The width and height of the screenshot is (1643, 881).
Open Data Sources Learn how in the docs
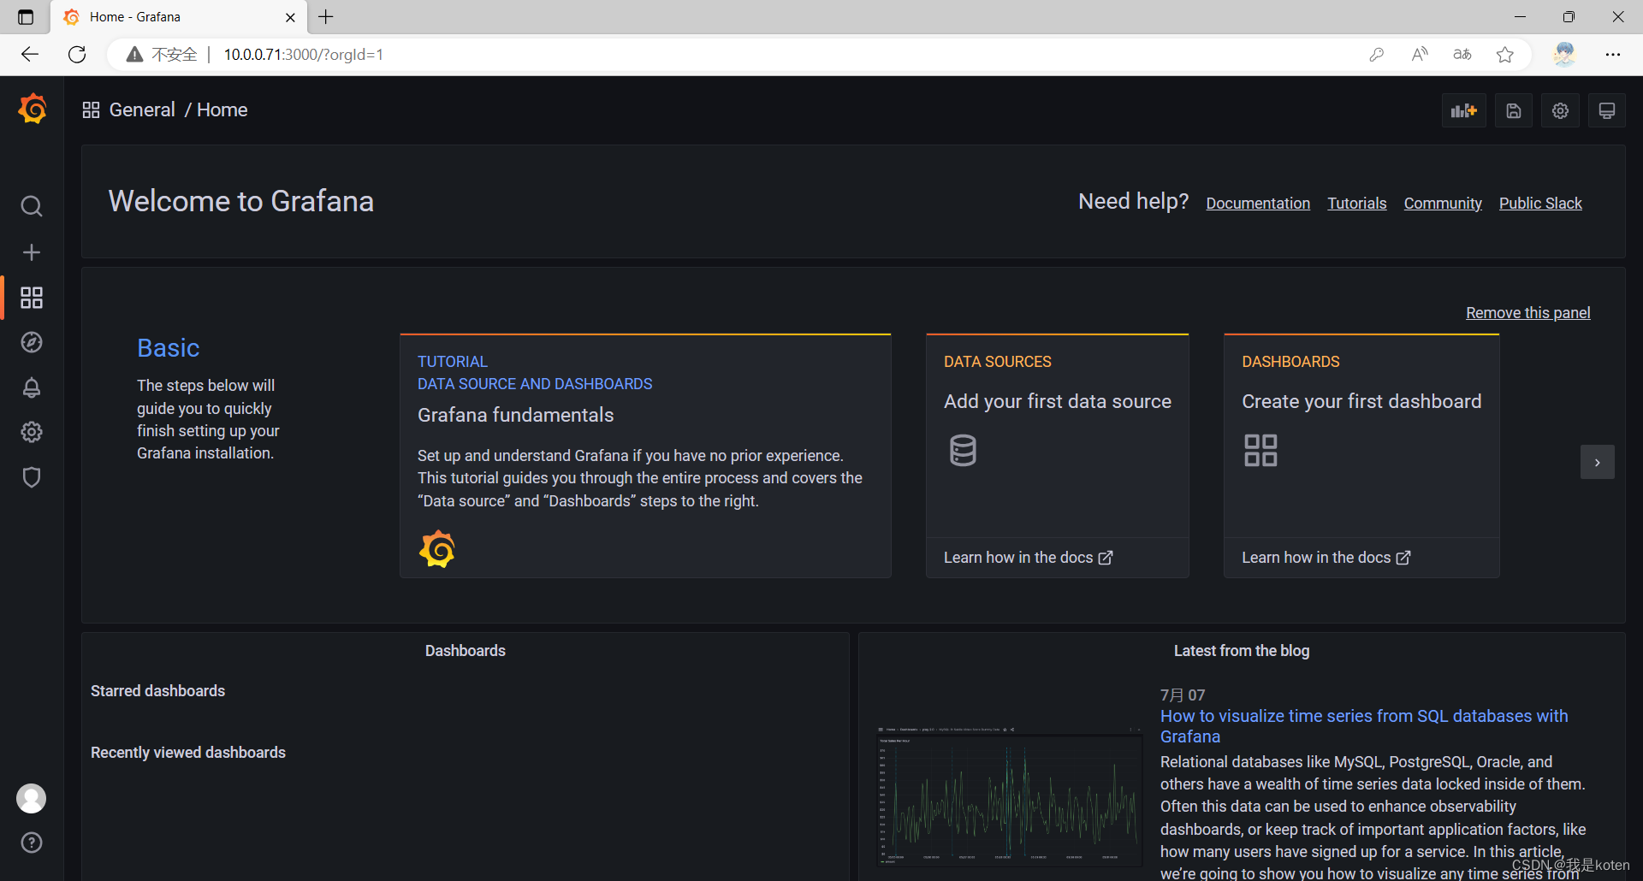1028,558
